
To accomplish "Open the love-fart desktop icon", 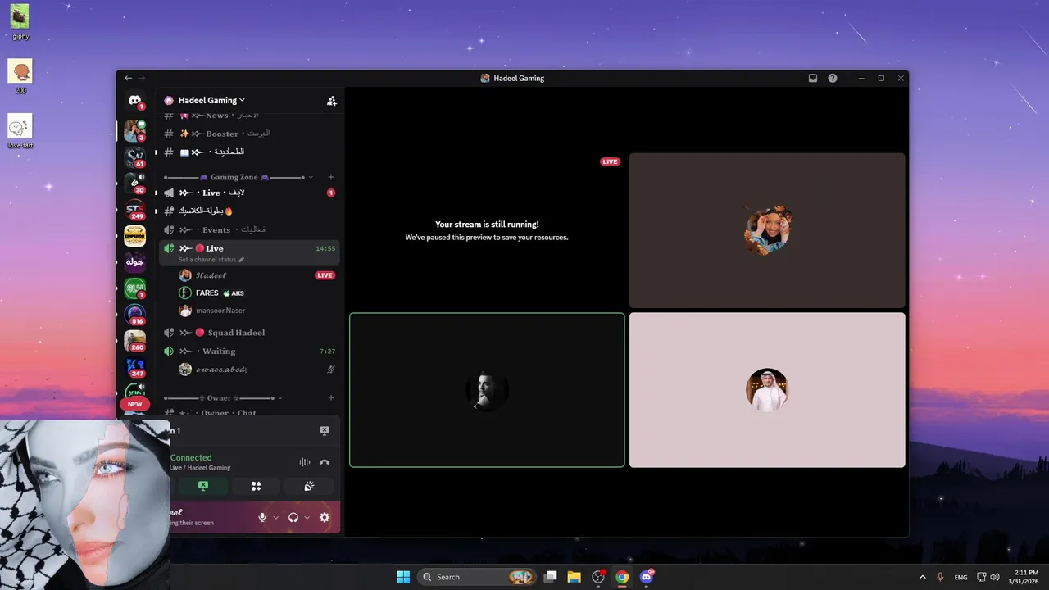I will (x=20, y=131).
